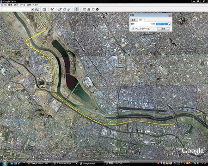The image size is (208, 166).
Task: Click the volume speaker tray icon
Action: coord(198,163)
